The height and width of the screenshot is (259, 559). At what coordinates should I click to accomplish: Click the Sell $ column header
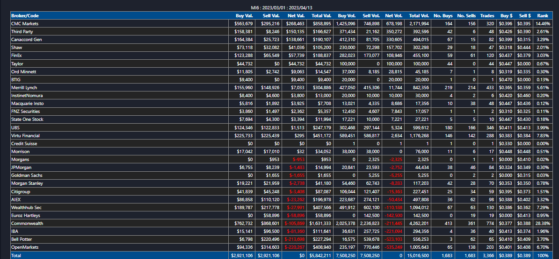[x=525, y=16]
